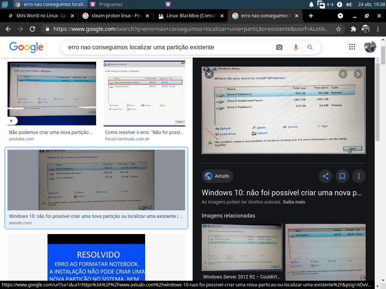Click the preview panel scrollbar thumb
The width and height of the screenshot is (386, 289).
pos(378,102)
